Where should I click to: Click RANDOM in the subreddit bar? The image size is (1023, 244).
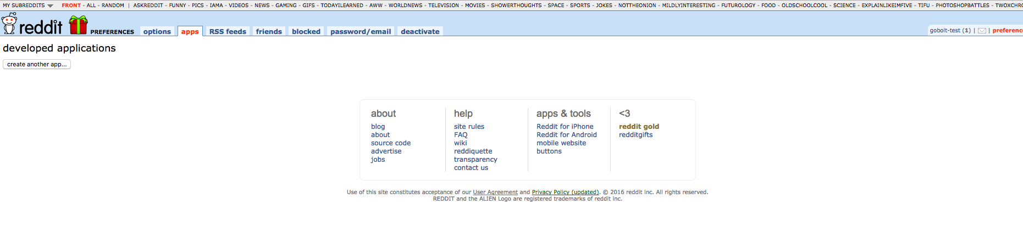click(113, 5)
